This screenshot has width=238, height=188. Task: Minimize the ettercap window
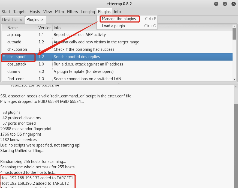216,4
